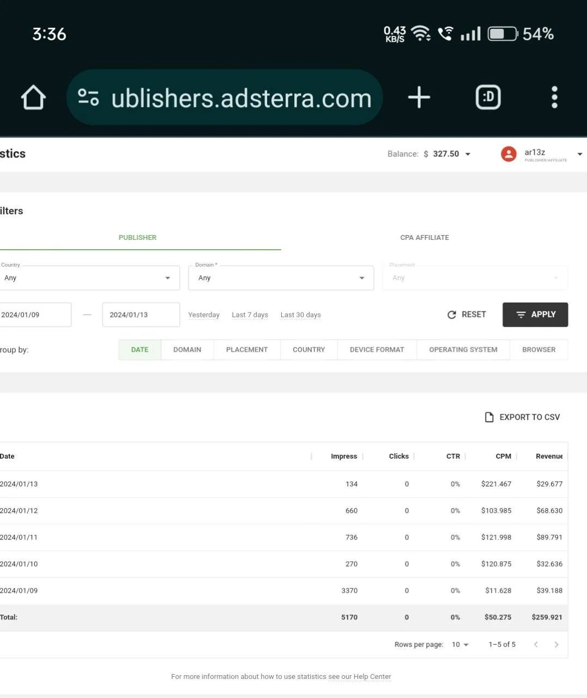587x698 pixels.
Task: Click the end date field 2024/01/13
Action: tap(141, 315)
